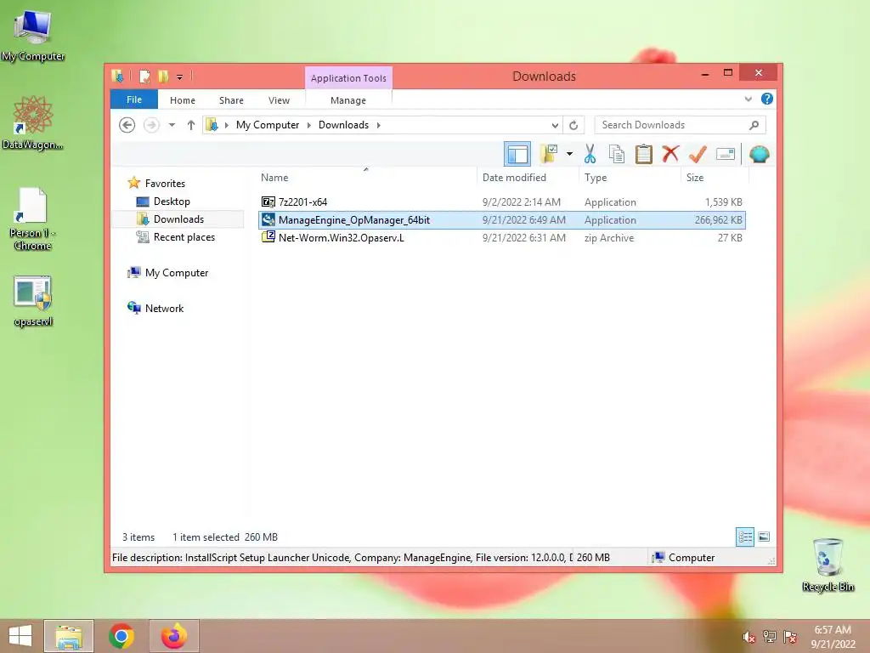This screenshot has height=653, width=870.
Task: Click the Net-Worm.Win32.Opaserv.L zip icon
Action: coord(268,237)
